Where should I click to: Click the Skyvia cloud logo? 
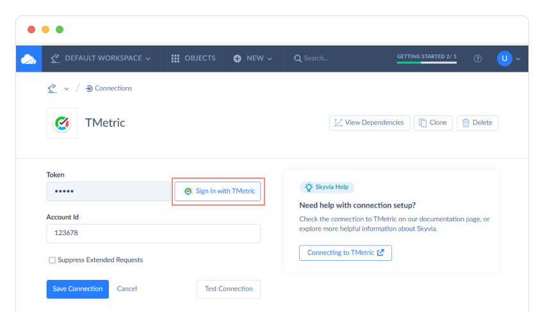click(x=29, y=59)
